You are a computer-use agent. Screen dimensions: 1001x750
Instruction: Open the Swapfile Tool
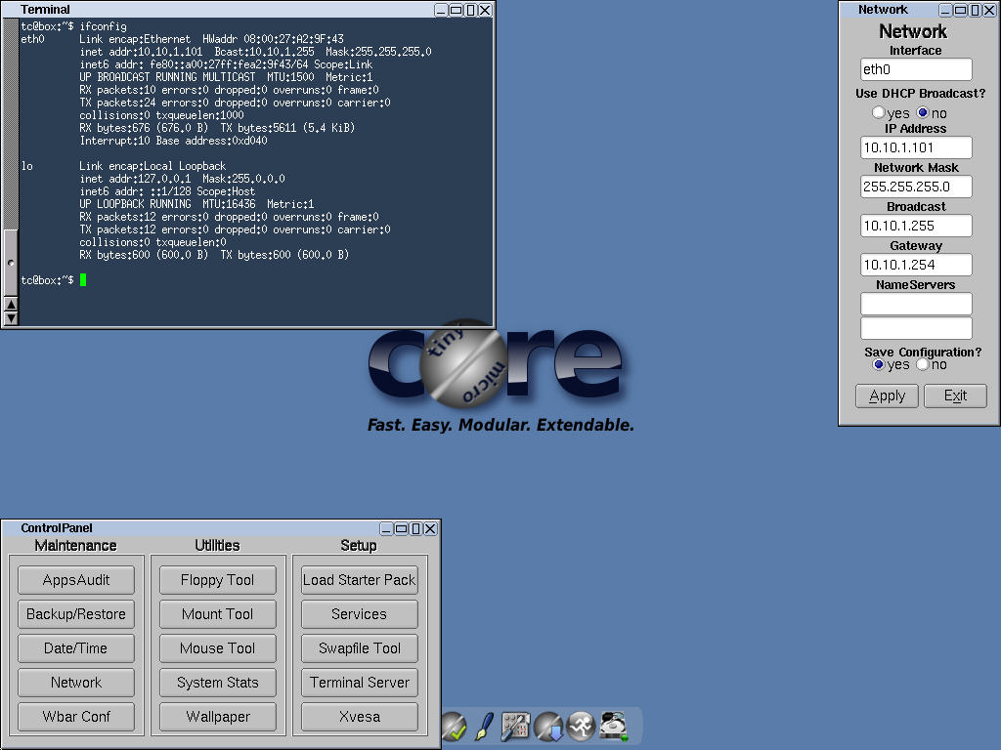point(360,648)
